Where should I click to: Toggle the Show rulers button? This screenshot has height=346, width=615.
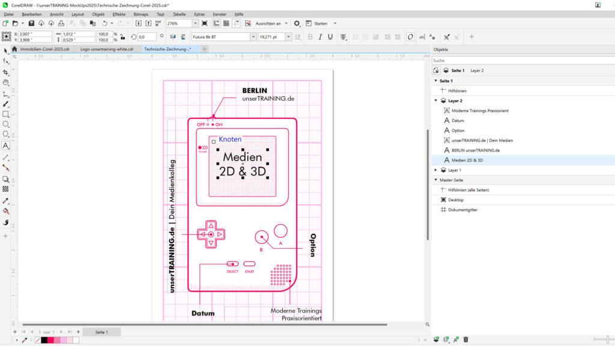pyautogui.click(x=216, y=23)
